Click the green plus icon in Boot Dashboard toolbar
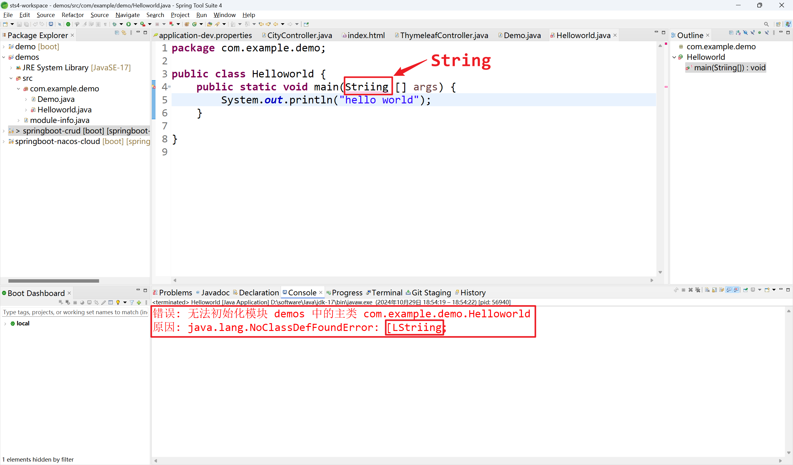 tap(139, 302)
